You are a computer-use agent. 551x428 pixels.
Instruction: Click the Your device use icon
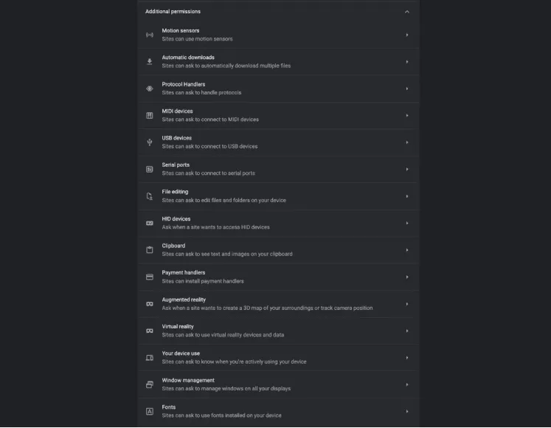[150, 358]
